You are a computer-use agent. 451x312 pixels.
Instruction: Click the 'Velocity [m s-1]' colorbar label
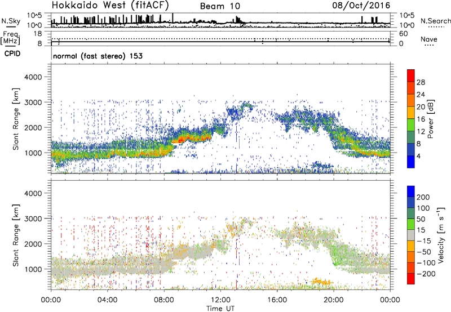pyautogui.click(x=440, y=235)
